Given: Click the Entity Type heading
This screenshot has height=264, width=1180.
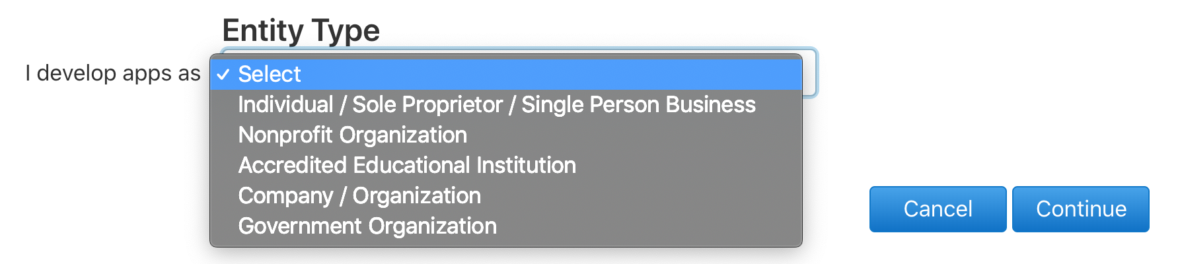Looking at the screenshot, I should click(x=301, y=30).
